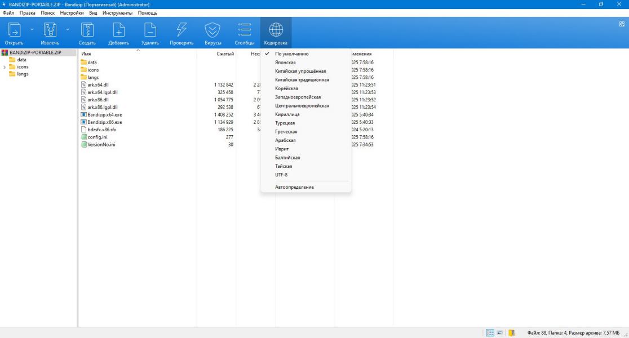This screenshot has height=338, width=629.
Task: Click the Добавить (Add) files toolbar icon
Action: (119, 30)
